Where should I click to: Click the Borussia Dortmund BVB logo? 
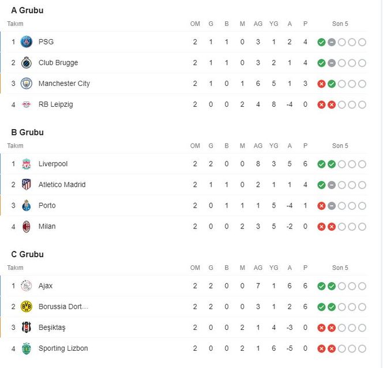tap(27, 306)
